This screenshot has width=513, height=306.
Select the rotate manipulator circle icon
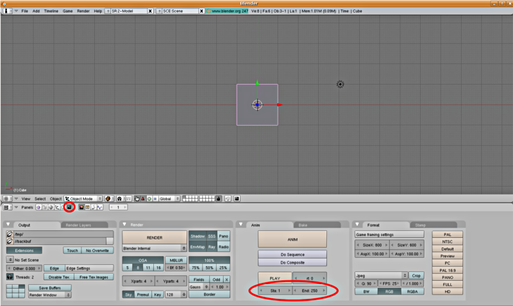[149, 199]
